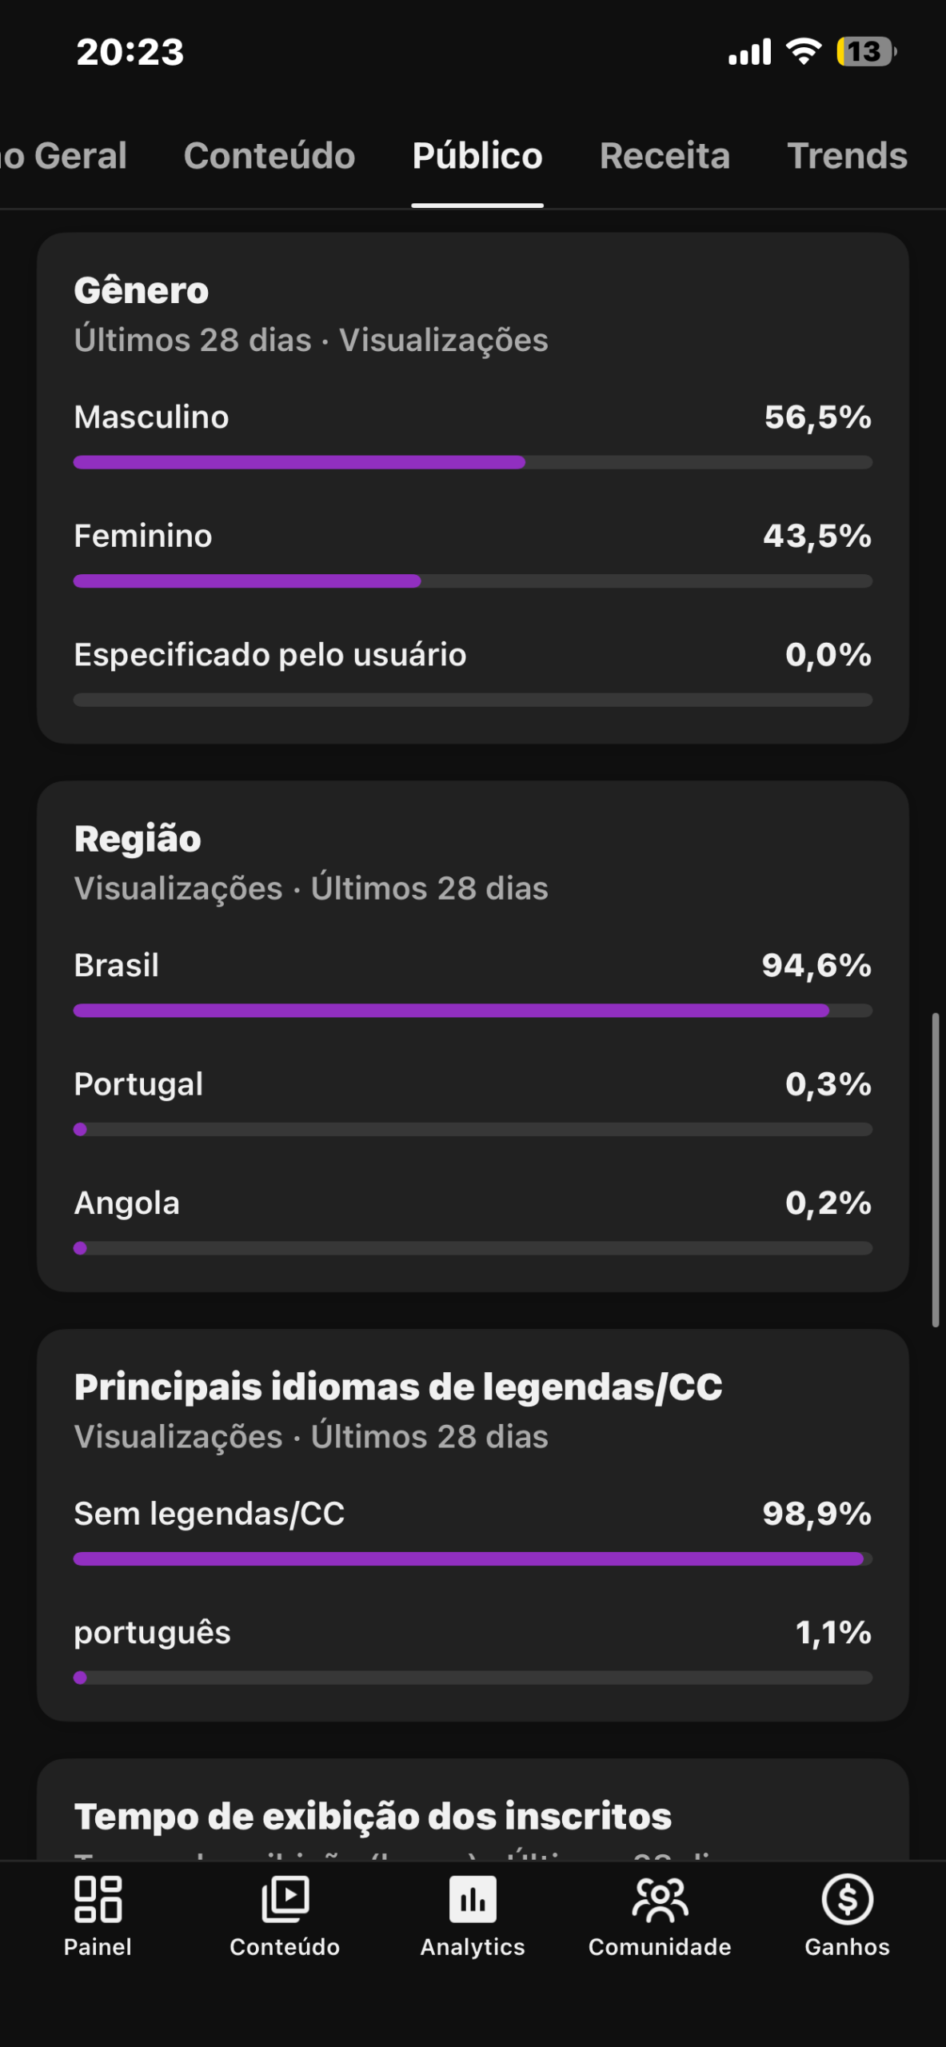
Task: Open the Painel dashboard icon
Action: (98, 1900)
